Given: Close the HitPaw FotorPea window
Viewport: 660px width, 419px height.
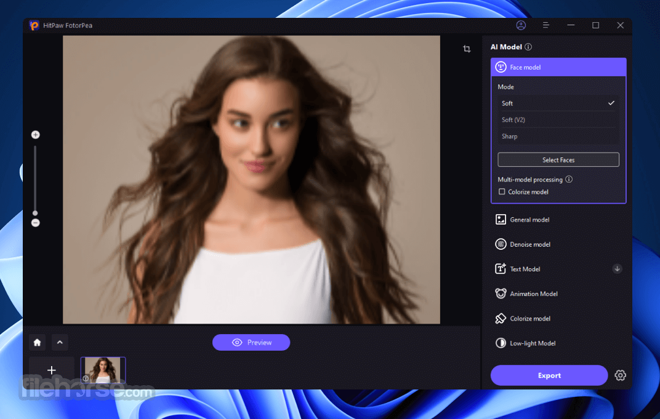Looking at the screenshot, I should pyautogui.click(x=621, y=25).
